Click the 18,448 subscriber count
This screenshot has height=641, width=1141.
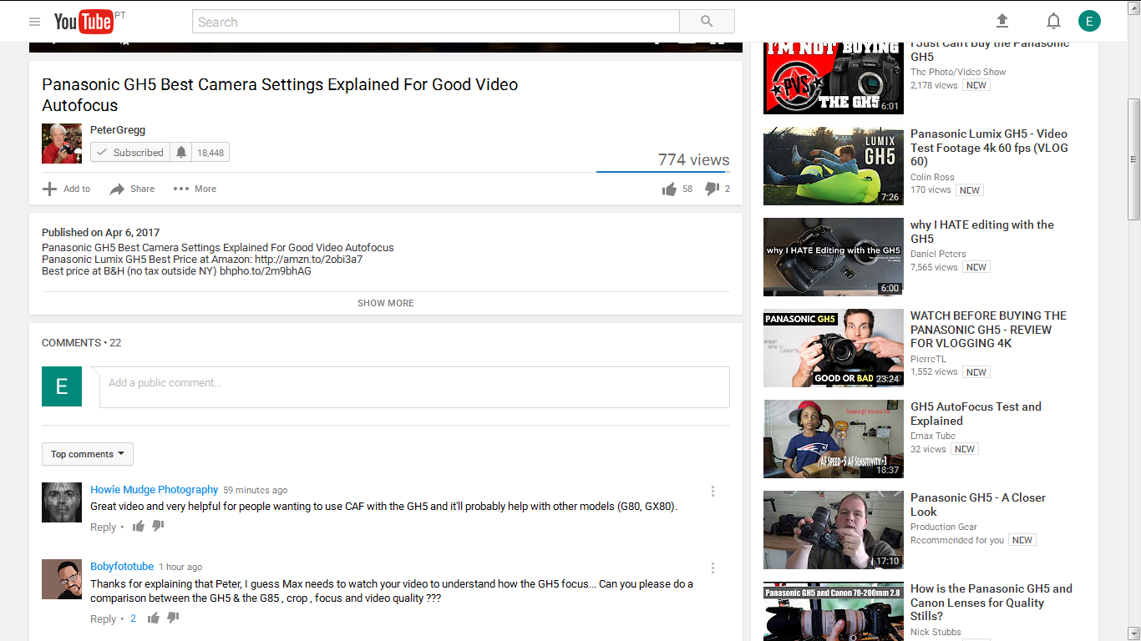click(210, 153)
